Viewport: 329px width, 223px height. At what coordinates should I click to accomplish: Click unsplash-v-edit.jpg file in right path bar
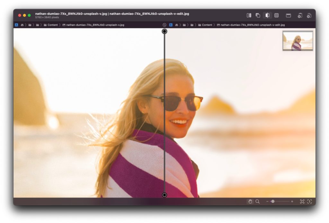[x=253, y=25]
